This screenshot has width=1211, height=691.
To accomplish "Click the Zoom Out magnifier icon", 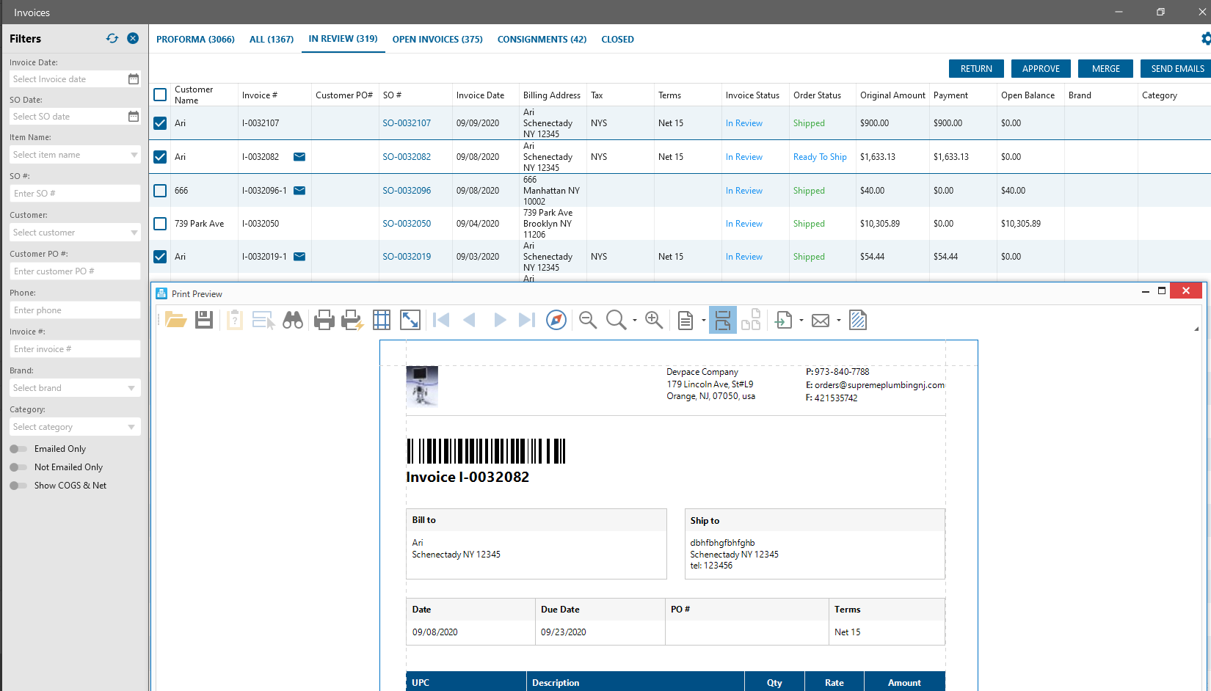I will pos(587,320).
